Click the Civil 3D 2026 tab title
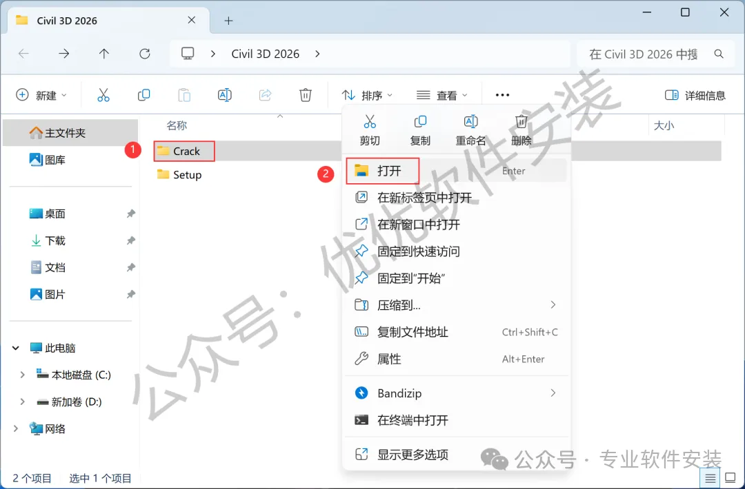745x489 pixels. (x=66, y=21)
